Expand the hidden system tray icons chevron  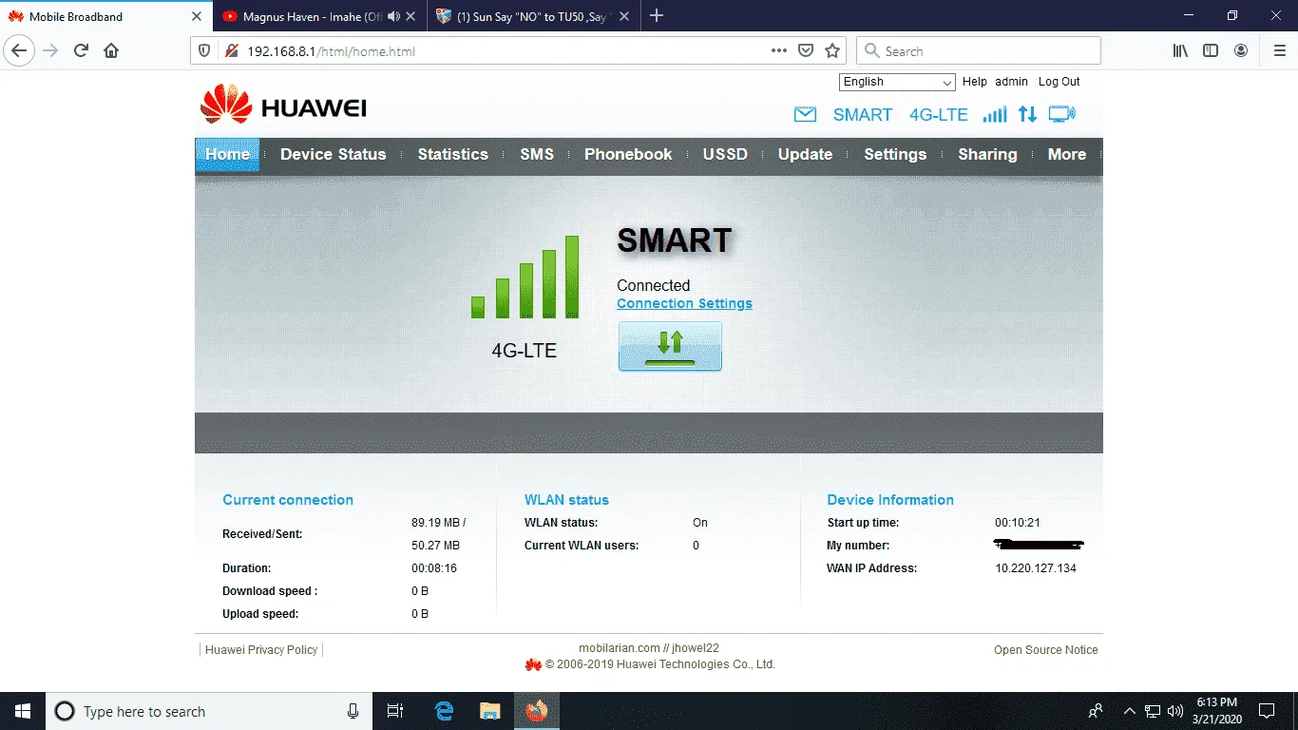click(x=1130, y=711)
